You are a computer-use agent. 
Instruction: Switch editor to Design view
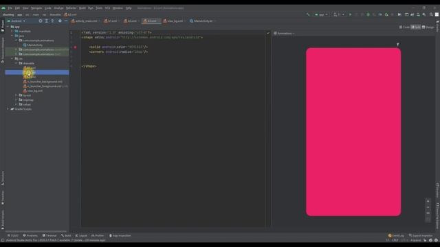[428, 27]
